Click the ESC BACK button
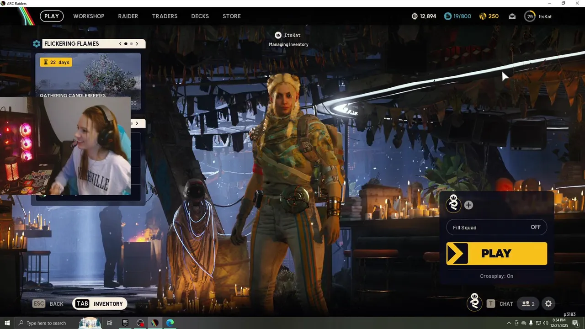Screen dimensions: 585x329 point(48,304)
